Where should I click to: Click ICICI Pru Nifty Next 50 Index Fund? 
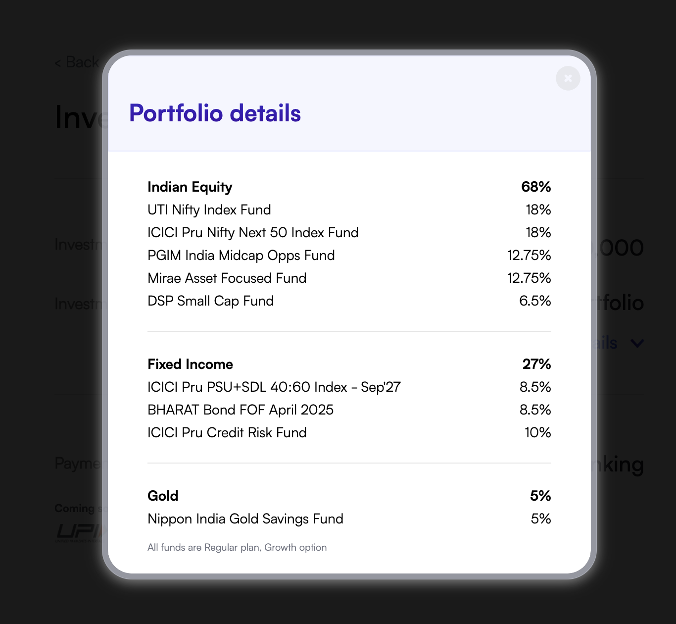[349, 232]
